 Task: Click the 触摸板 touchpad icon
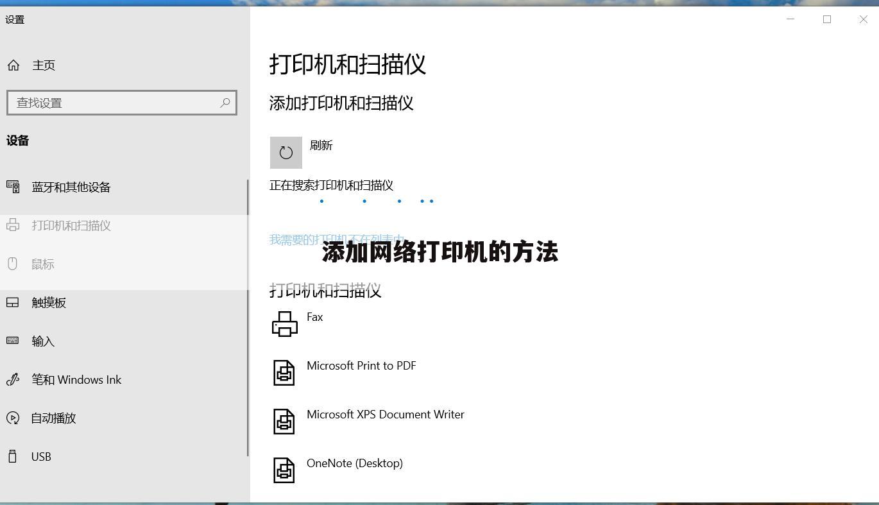(x=13, y=302)
